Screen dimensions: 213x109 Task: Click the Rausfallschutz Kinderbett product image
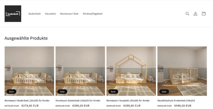click(x=182, y=71)
